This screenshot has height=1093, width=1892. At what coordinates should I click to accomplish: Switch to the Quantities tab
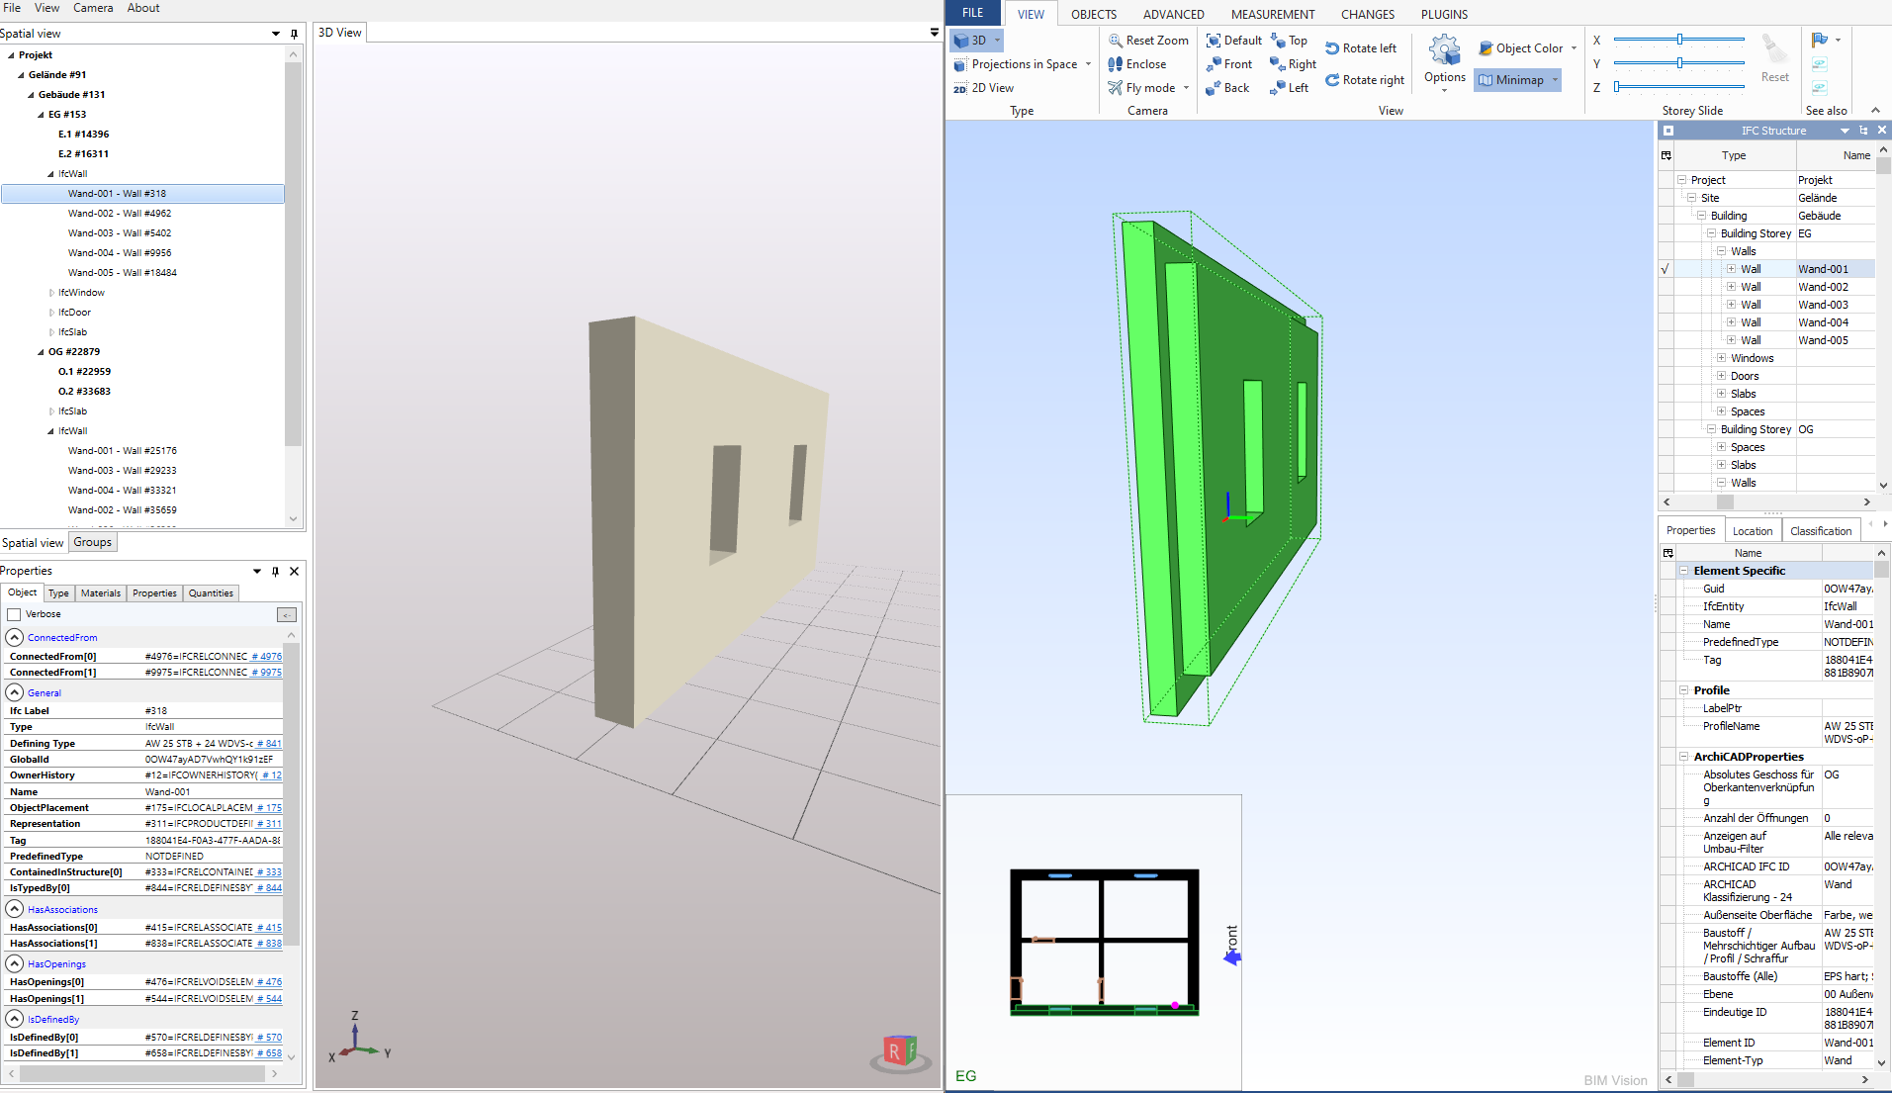(211, 593)
